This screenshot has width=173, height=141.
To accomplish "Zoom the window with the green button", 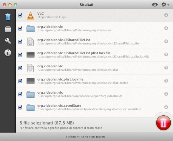I will [16, 5].
